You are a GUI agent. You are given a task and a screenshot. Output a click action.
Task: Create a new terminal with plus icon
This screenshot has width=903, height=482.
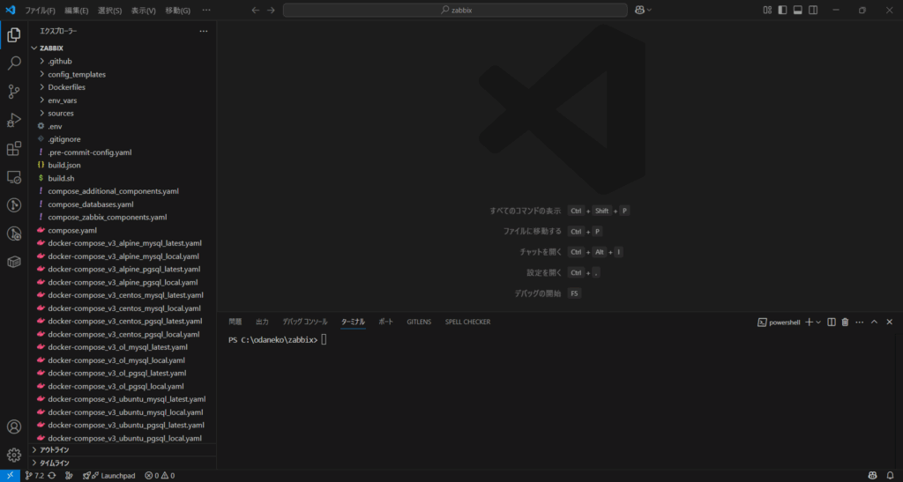click(809, 323)
